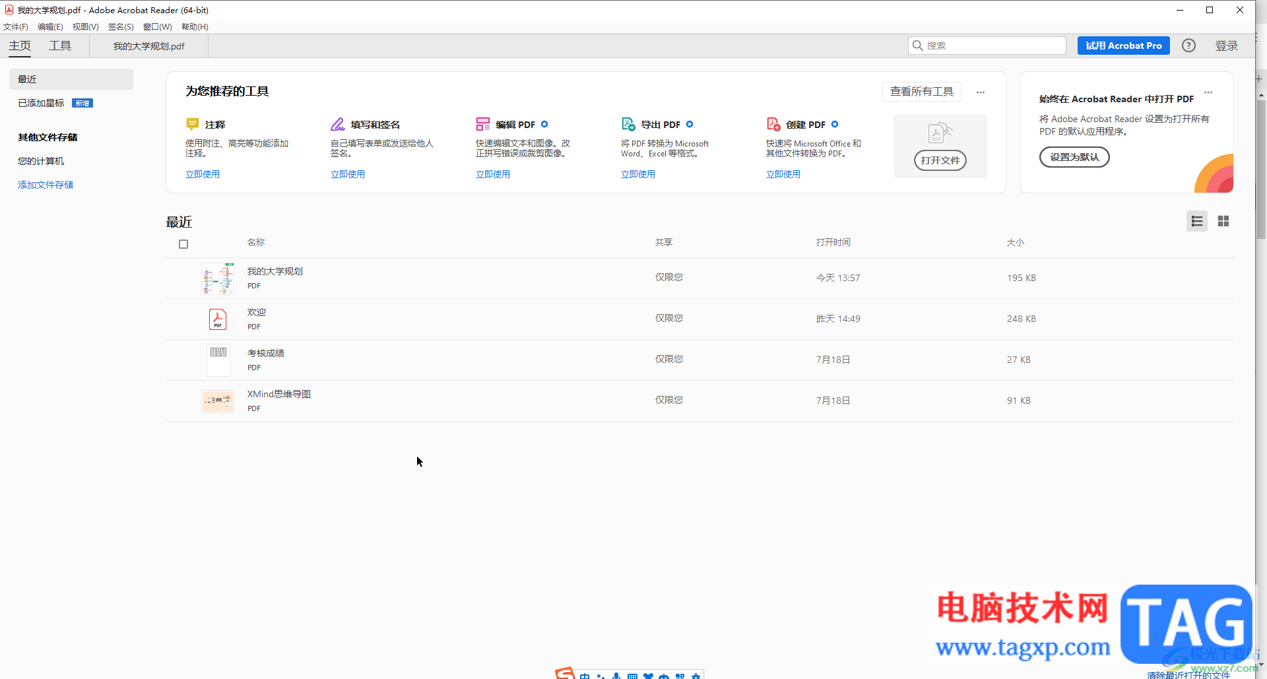Click the premium badge next to 导出 PDF

point(690,124)
